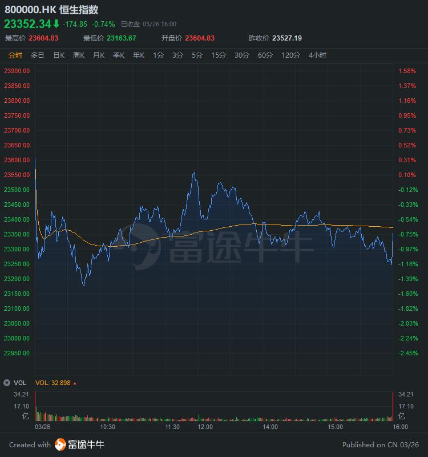Click the red triangle next to VOL value
The width and height of the screenshot is (428, 457).
75,383
